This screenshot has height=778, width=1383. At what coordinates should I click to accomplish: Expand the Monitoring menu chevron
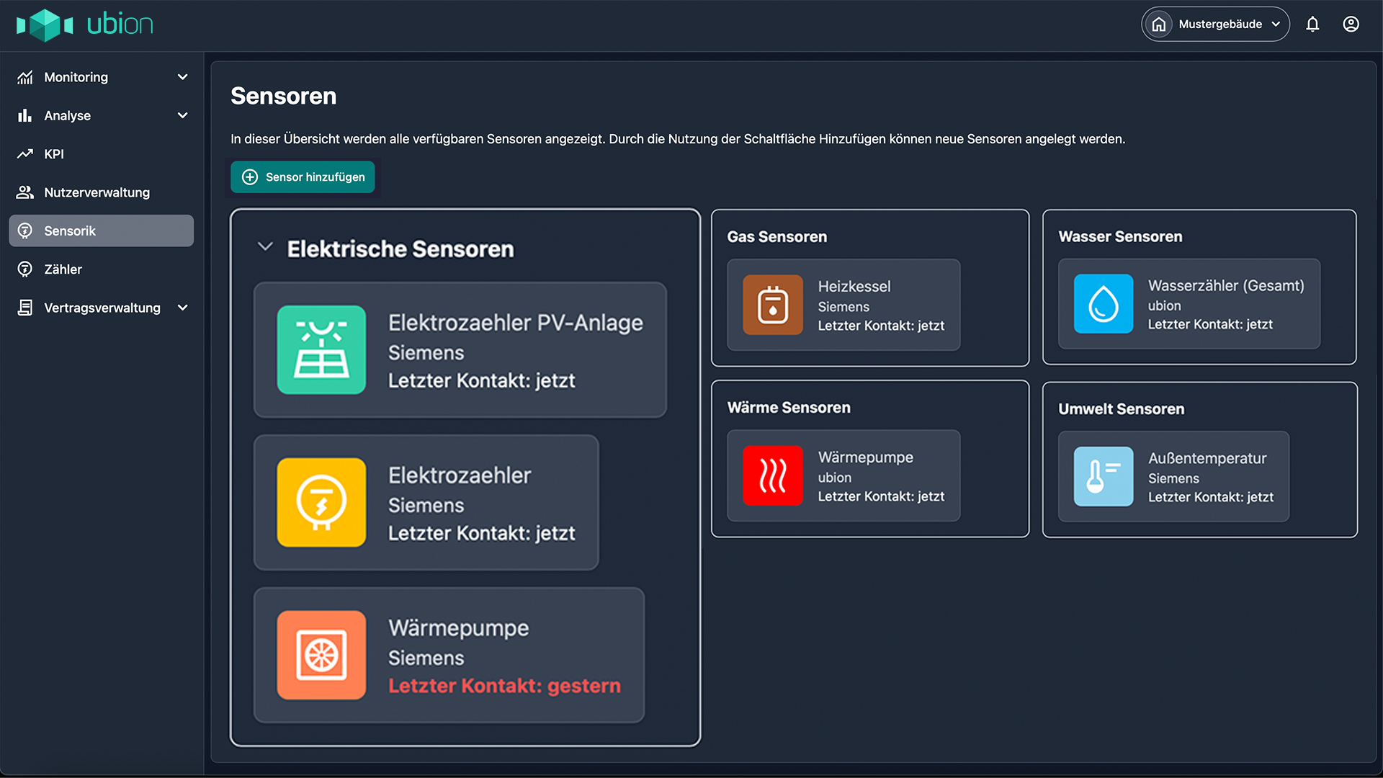tap(183, 77)
